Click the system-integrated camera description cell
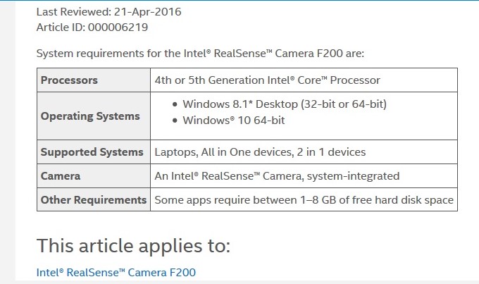The image size is (479, 284). pyautogui.click(x=277, y=176)
